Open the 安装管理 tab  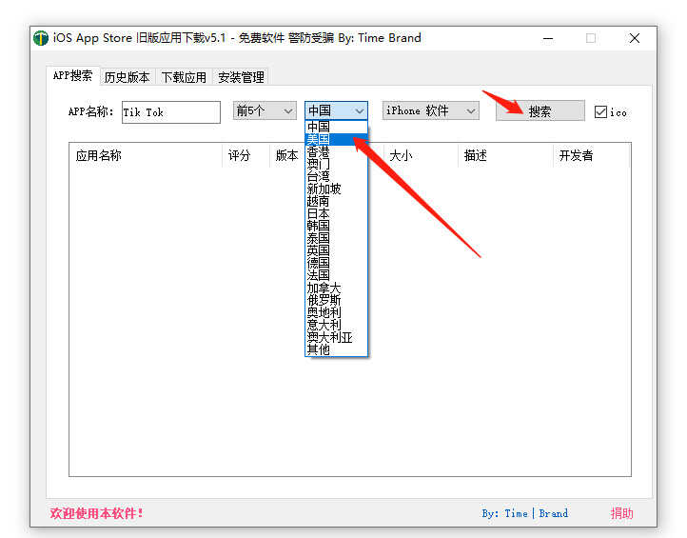tap(241, 77)
